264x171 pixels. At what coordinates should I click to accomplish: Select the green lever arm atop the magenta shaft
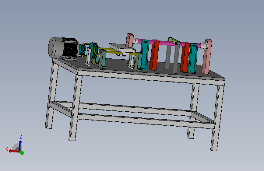point(174,41)
